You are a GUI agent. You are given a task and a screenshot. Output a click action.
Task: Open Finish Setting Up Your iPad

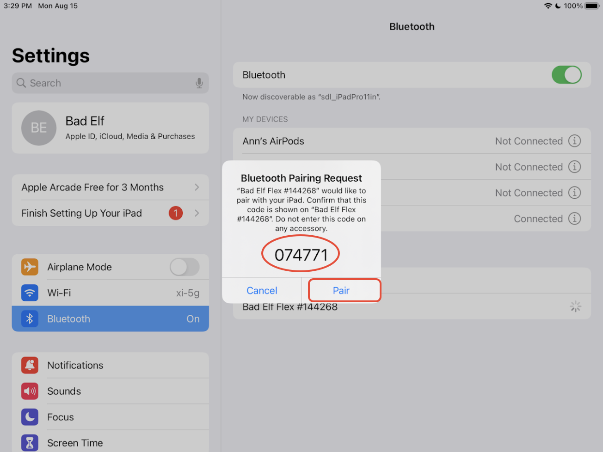coord(110,213)
